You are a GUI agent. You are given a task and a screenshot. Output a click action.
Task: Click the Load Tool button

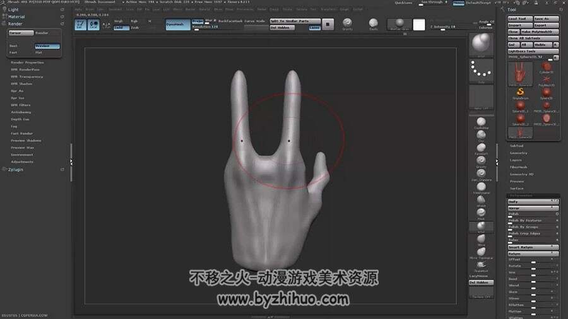[x=520, y=18]
